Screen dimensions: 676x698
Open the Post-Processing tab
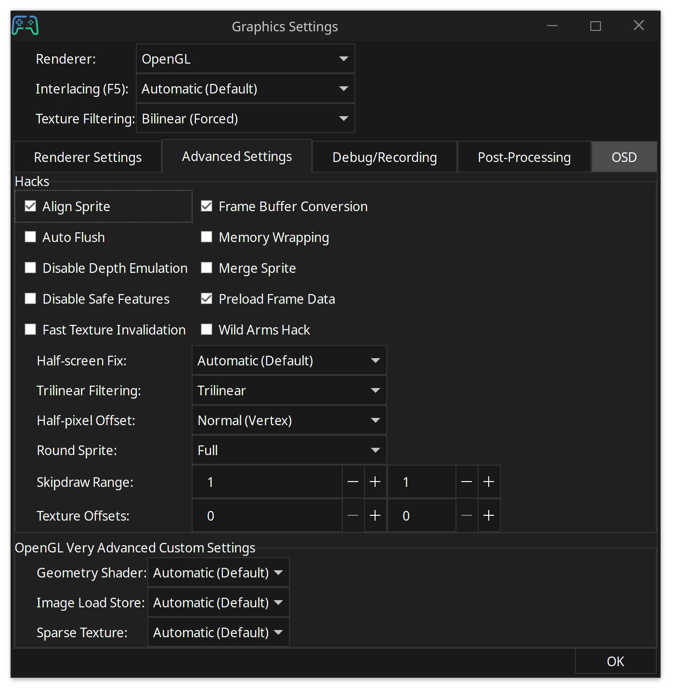pyautogui.click(x=524, y=157)
